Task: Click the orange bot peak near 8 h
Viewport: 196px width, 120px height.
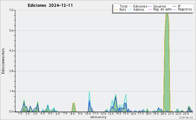Action: click(x=73, y=107)
